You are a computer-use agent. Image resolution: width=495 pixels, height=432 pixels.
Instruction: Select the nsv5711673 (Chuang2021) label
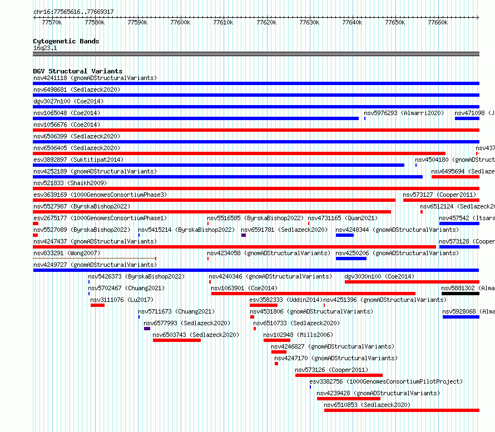click(x=176, y=311)
